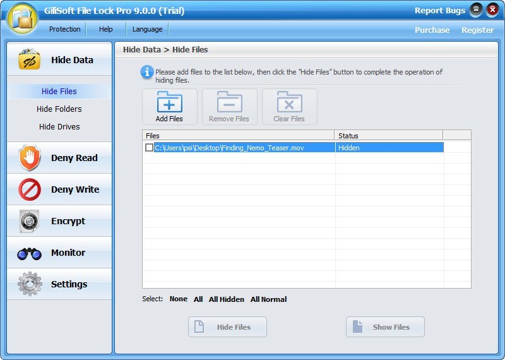Click the Hide Files button label
505x360 pixels.
click(x=234, y=327)
